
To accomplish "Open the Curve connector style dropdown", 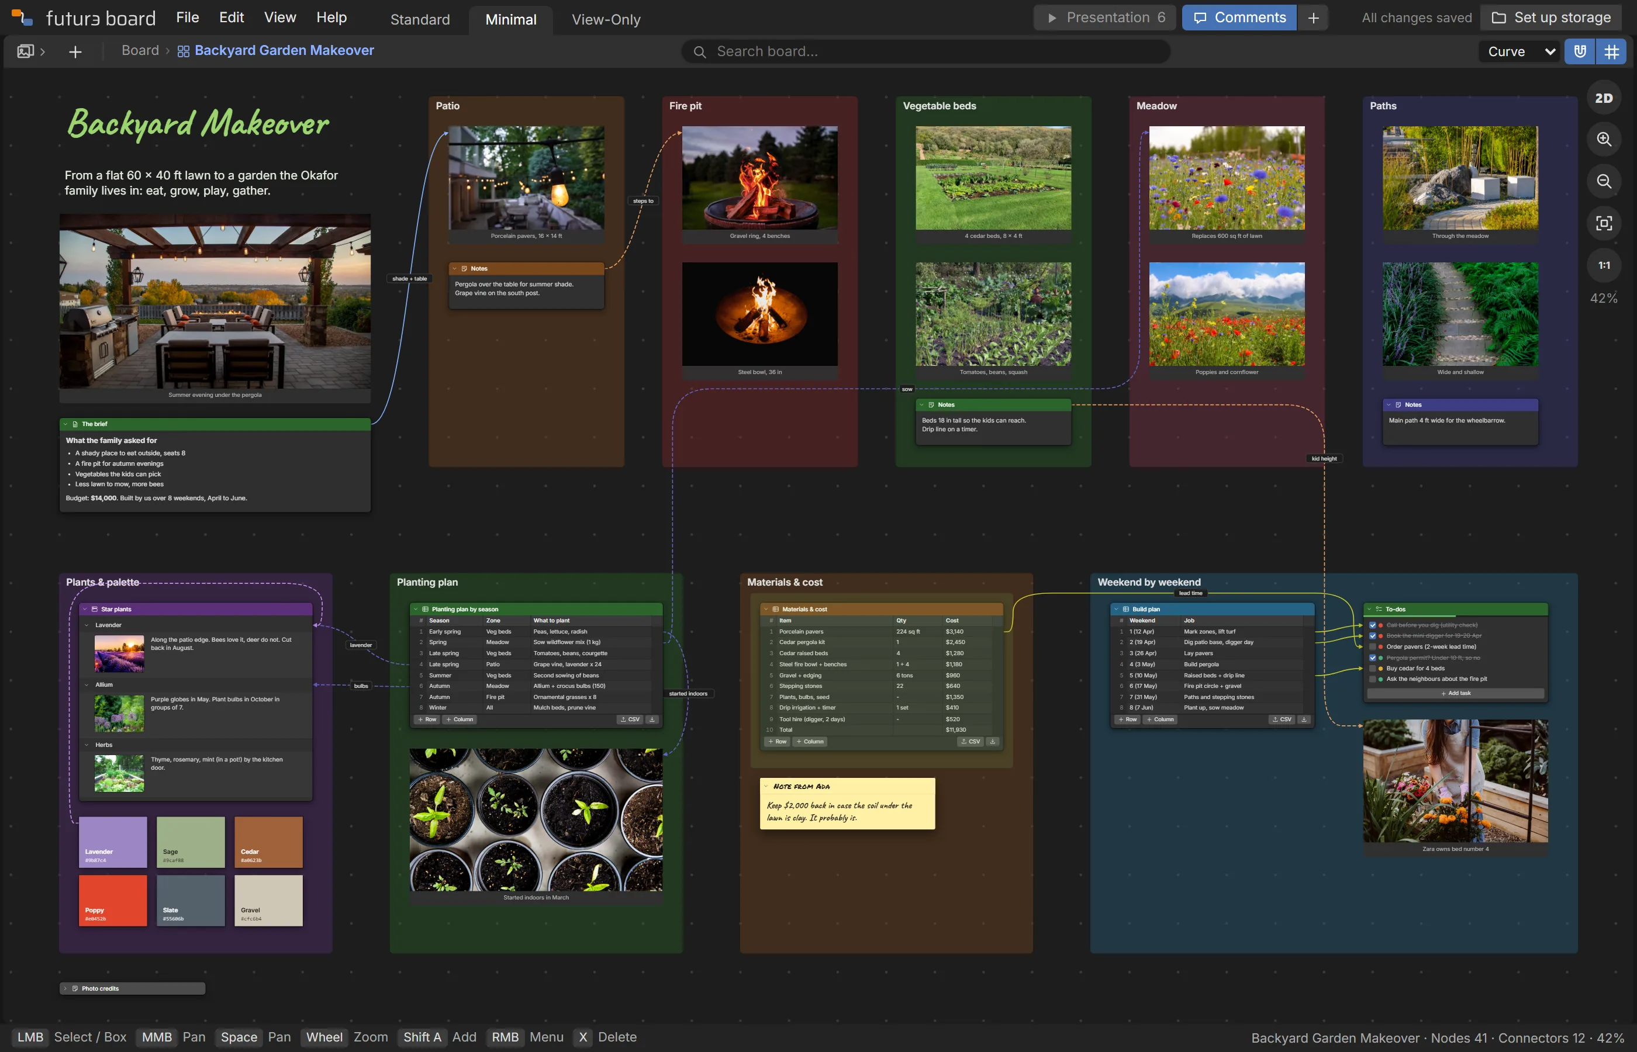I will point(1521,52).
